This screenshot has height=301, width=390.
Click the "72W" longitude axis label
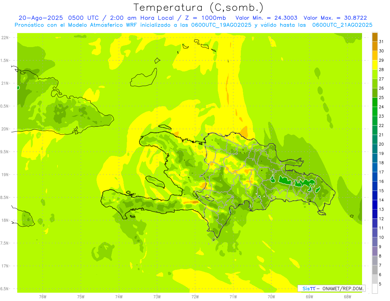tap(195, 297)
